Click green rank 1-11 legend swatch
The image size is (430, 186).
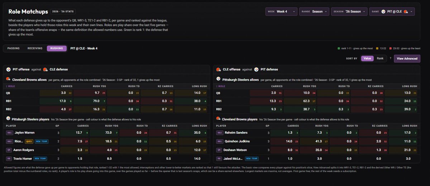(x=339, y=48)
